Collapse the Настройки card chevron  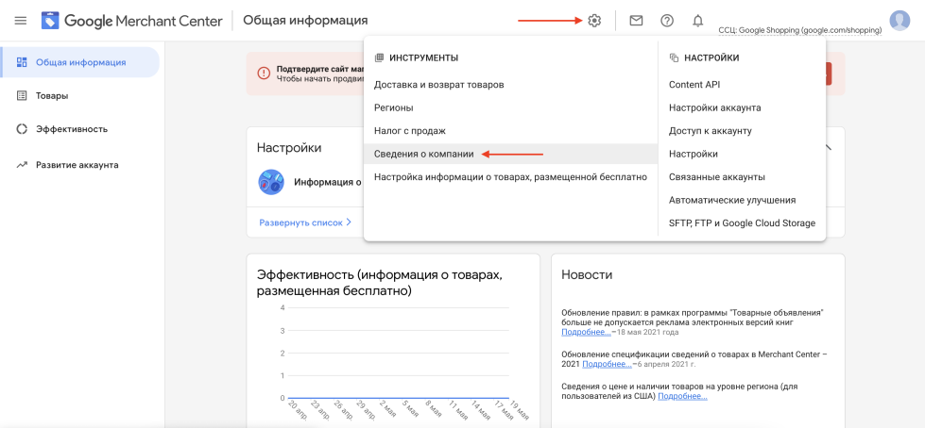coord(829,147)
